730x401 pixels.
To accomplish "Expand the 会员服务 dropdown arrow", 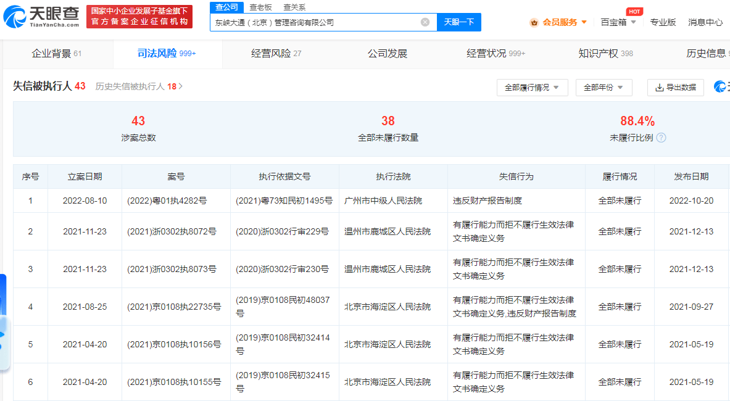I will 584,22.
